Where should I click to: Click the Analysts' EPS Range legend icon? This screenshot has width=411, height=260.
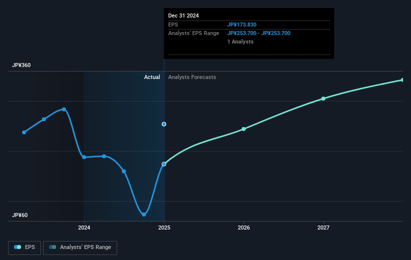pos(53,247)
